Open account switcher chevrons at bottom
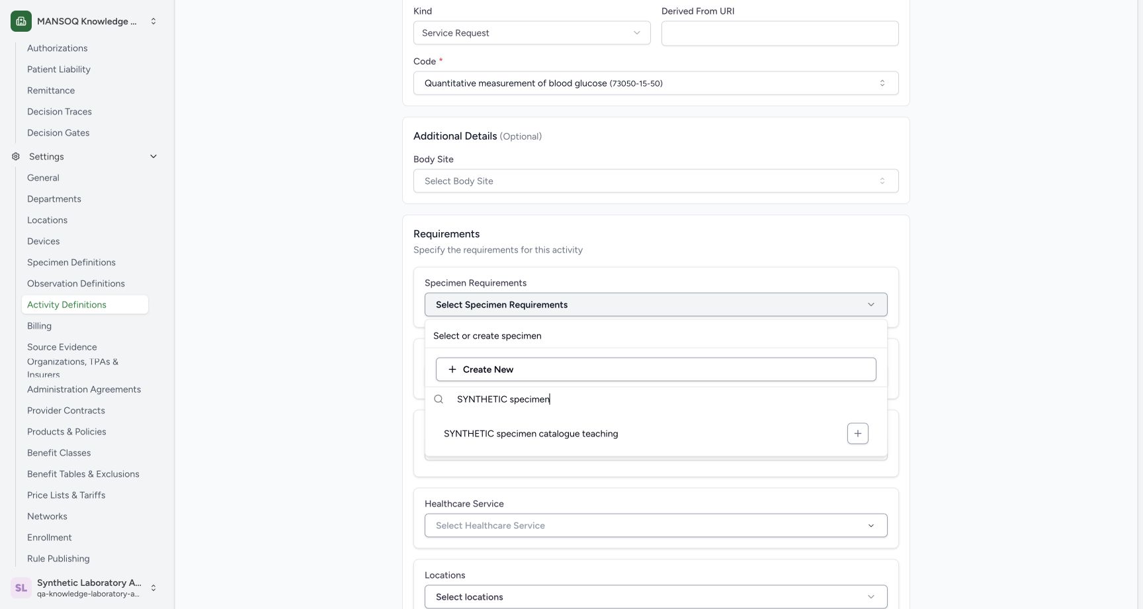1143x609 pixels. pos(153,587)
